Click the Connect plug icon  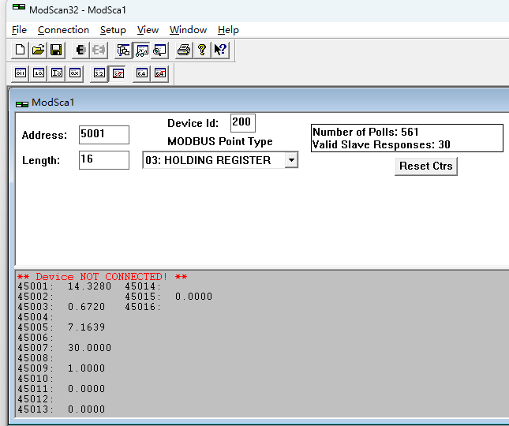pyautogui.click(x=80, y=50)
